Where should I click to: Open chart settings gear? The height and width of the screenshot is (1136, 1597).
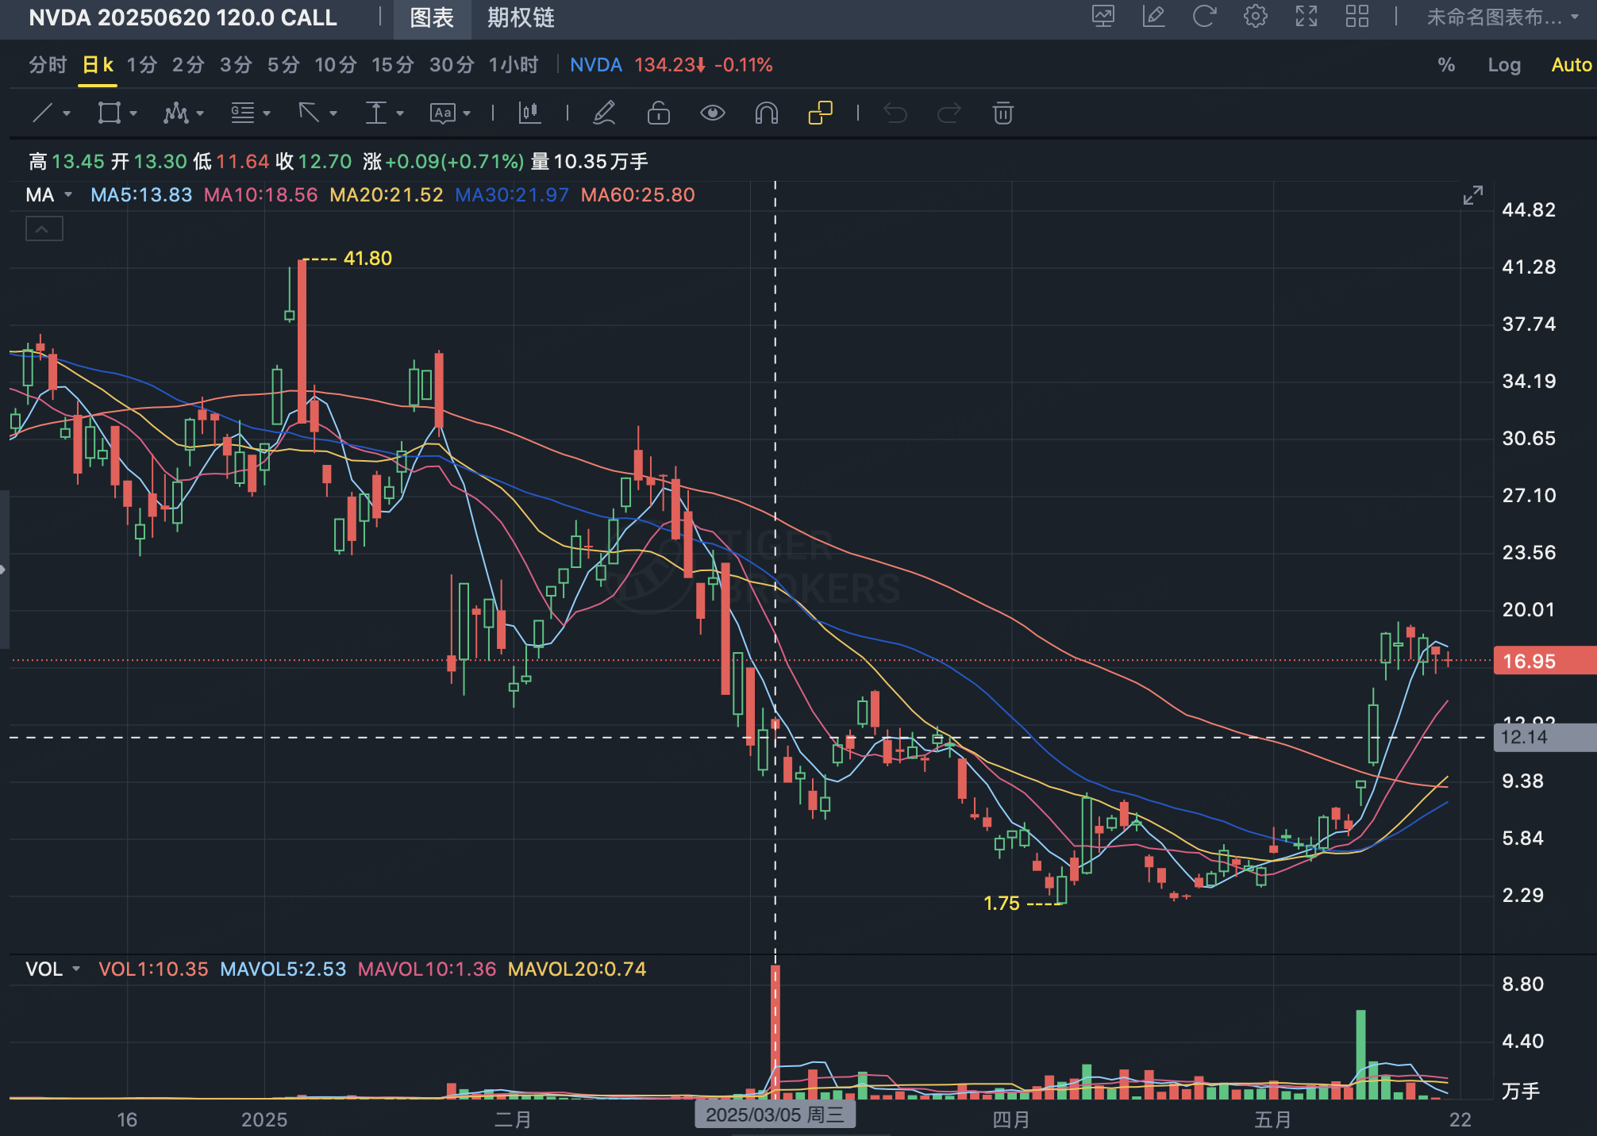(x=1256, y=17)
